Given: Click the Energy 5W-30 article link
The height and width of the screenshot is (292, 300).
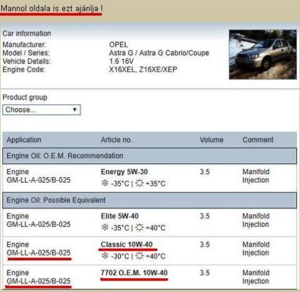Looking at the screenshot, I should (x=125, y=172).
